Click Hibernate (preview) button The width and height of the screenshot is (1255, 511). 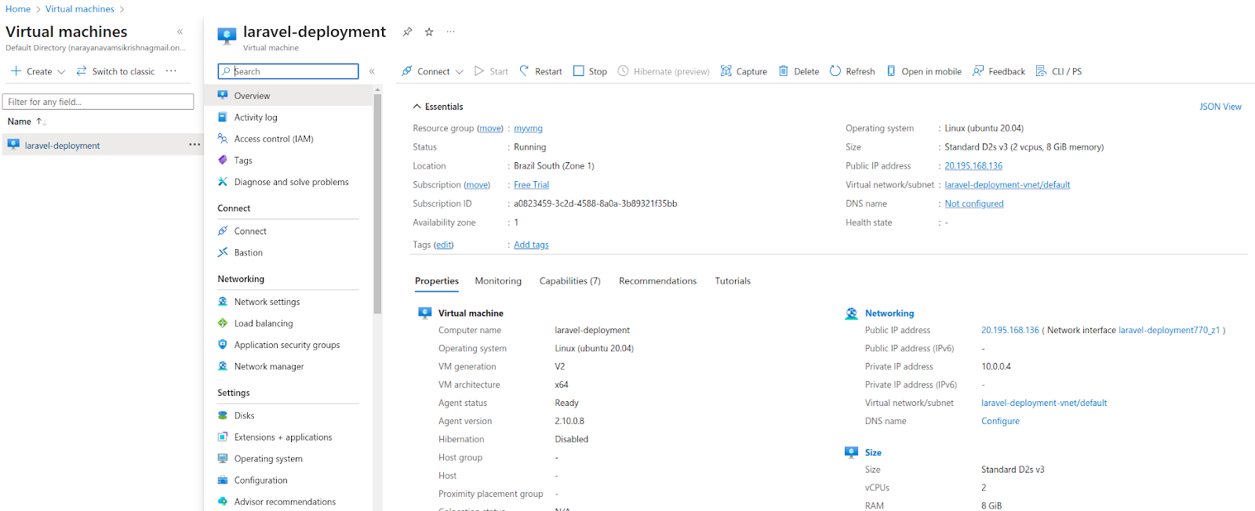click(x=664, y=71)
